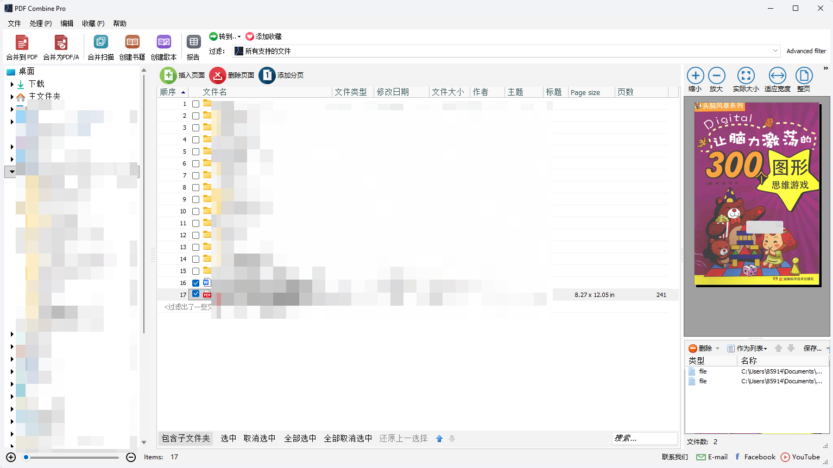Move selection down with gray arrow
Screen dimensions: 833x468
click(x=452, y=439)
